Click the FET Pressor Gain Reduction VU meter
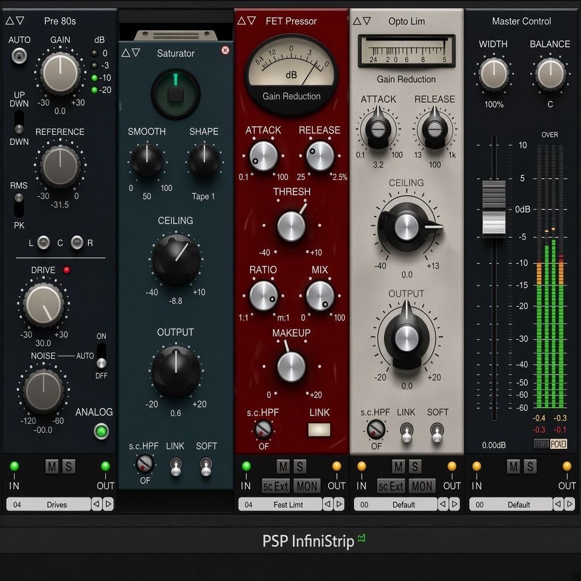The width and height of the screenshot is (581, 581). (291, 74)
